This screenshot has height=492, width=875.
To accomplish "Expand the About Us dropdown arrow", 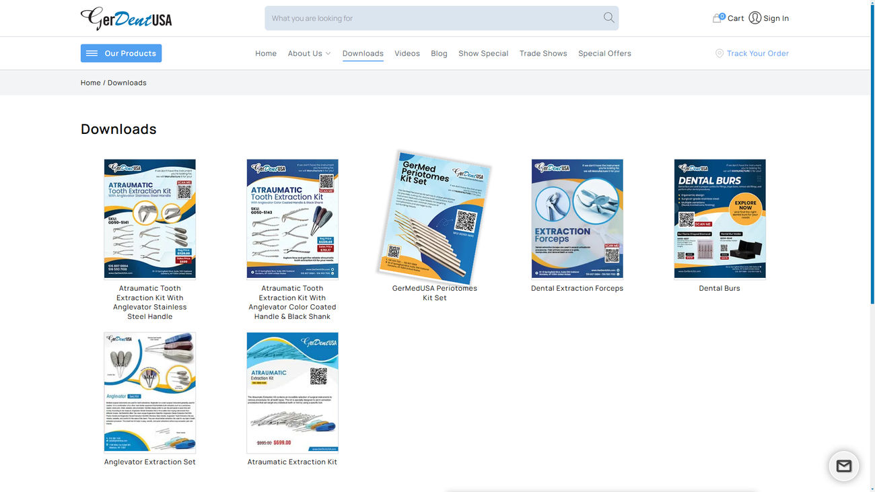I will point(328,54).
